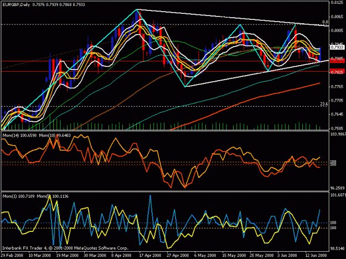346x259 pixels.
Task: Click the Mom(1) 100.7109 indicator label
Action: (x=18, y=196)
